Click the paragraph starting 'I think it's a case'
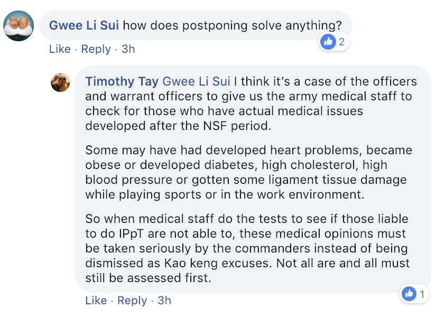 [251, 104]
